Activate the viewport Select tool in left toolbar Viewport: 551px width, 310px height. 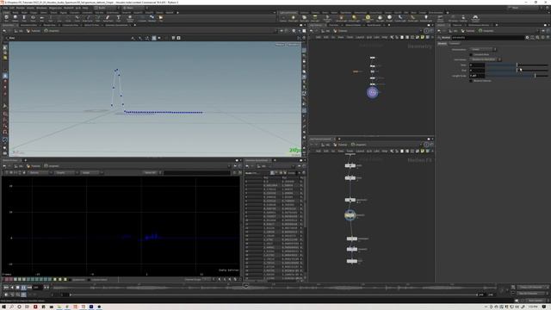pyautogui.click(x=5, y=47)
